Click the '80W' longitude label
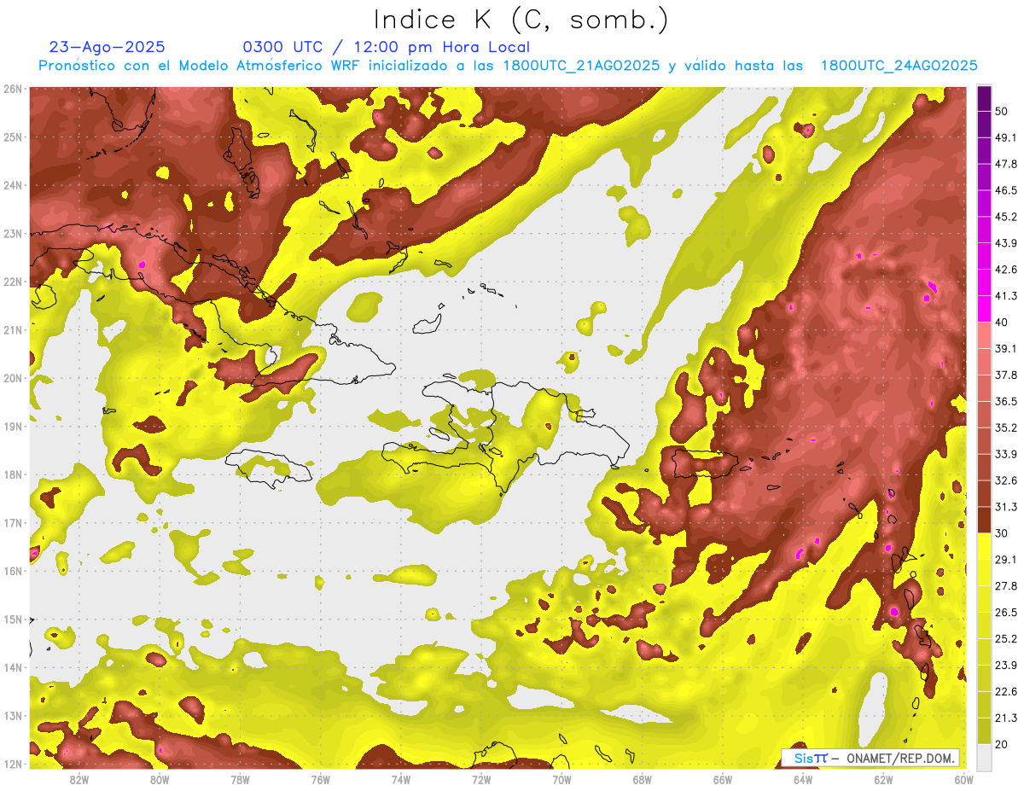Image resolution: width=1024 pixels, height=791 pixels. [x=159, y=779]
